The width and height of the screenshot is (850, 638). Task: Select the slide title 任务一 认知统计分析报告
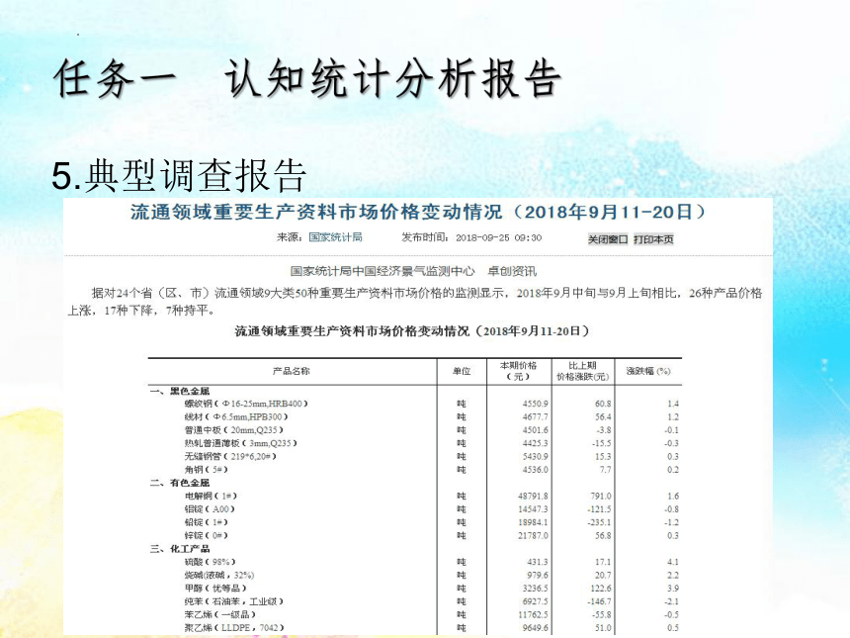(x=306, y=79)
